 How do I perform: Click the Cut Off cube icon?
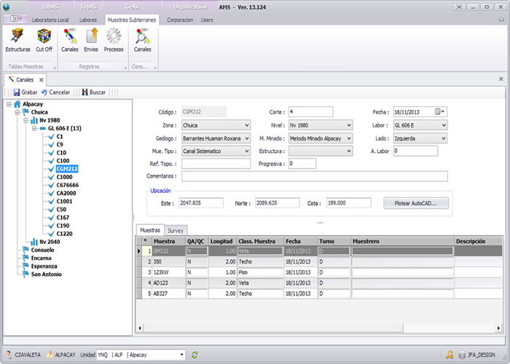tap(44, 36)
